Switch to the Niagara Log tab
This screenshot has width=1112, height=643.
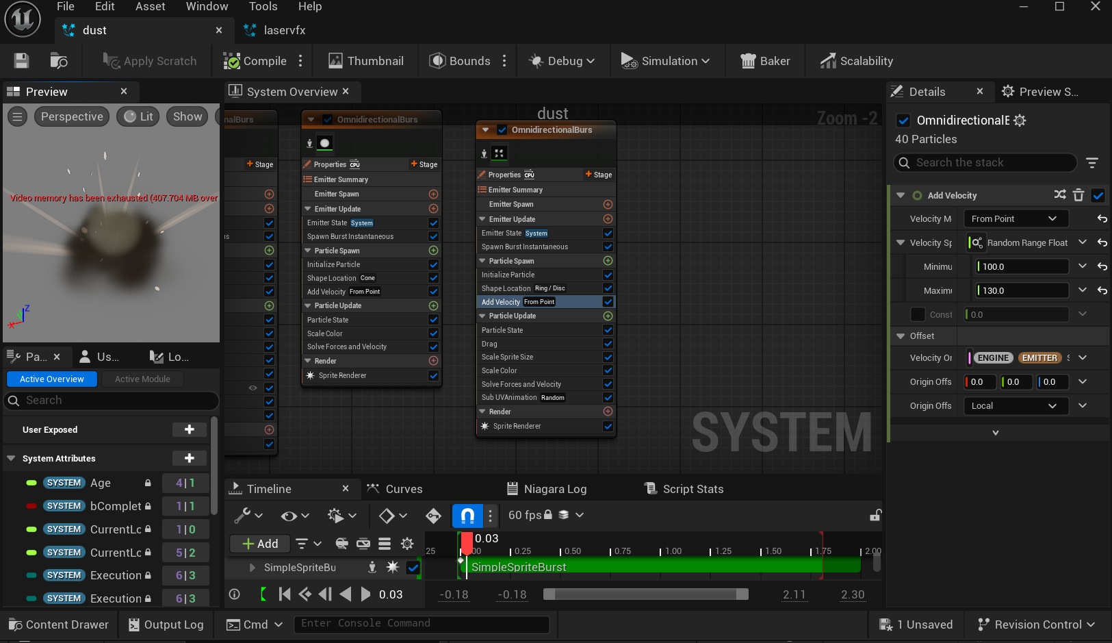click(547, 489)
